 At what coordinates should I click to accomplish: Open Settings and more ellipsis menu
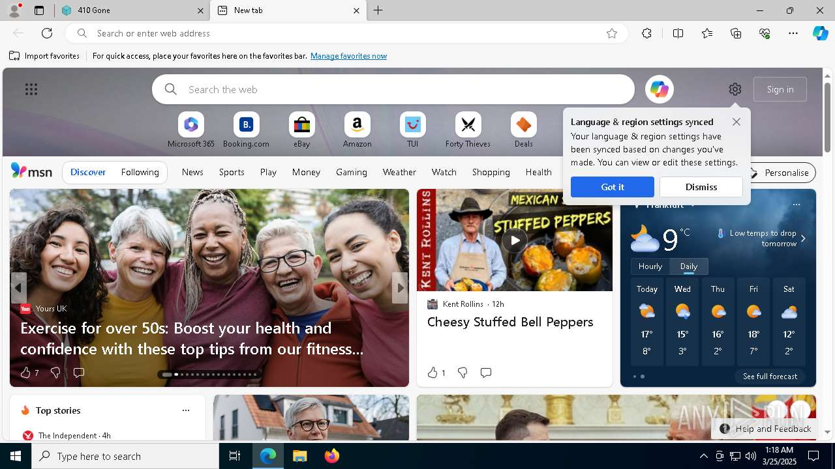tap(793, 33)
